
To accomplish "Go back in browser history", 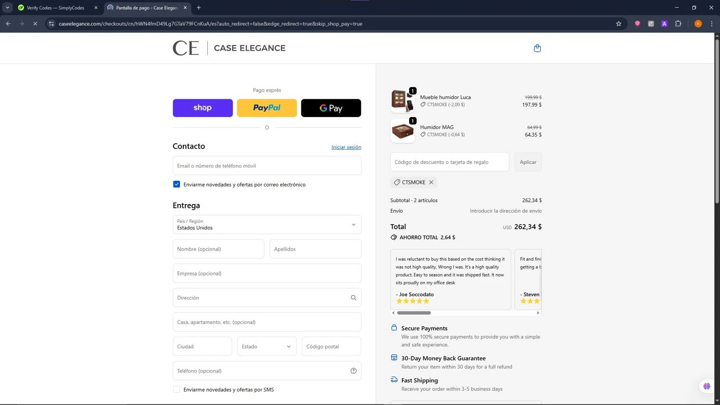I will coord(8,24).
